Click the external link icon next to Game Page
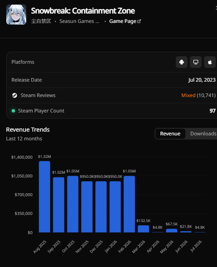Image resolution: width=217 pixels, height=267 pixels. point(139,21)
